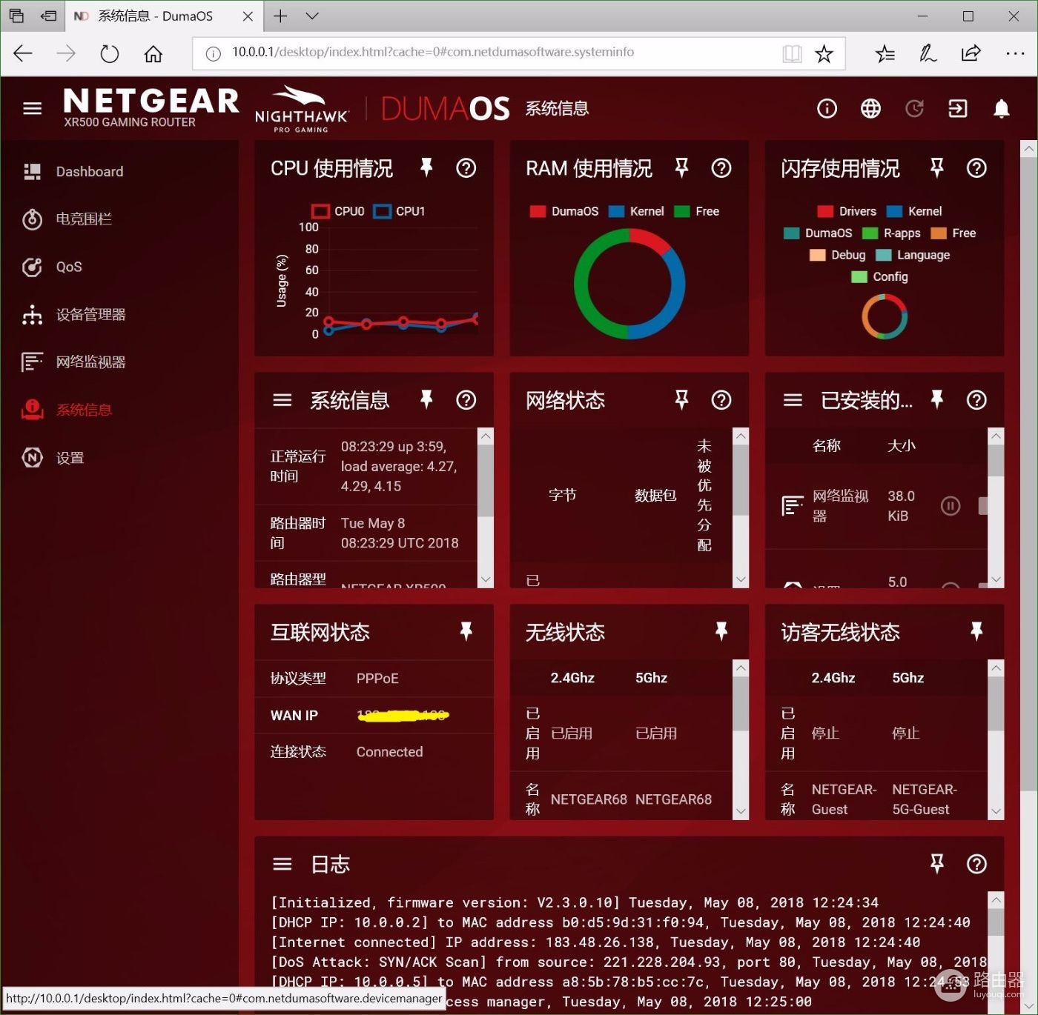Open QoS from the sidebar

[x=68, y=267]
